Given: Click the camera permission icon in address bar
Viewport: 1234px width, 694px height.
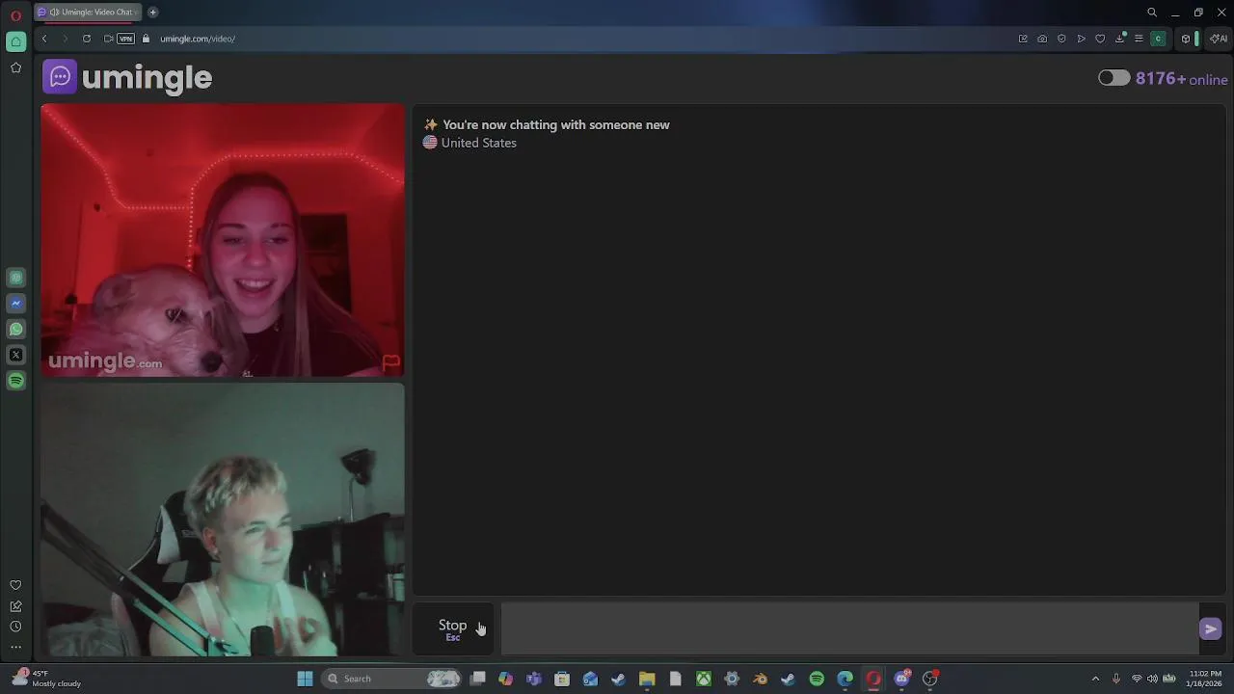Looking at the screenshot, I should pyautogui.click(x=108, y=39).
